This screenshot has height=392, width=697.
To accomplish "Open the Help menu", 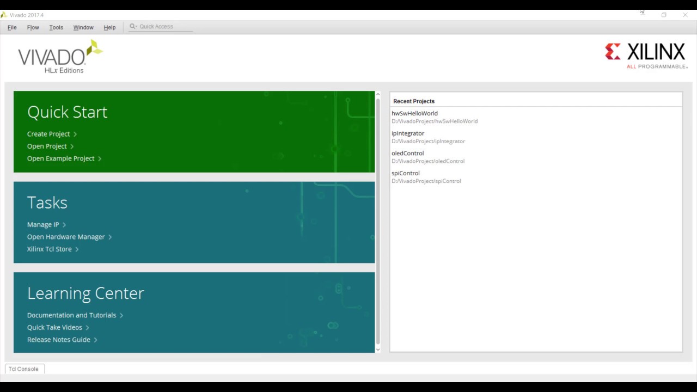I will click(x=109, y=27).
